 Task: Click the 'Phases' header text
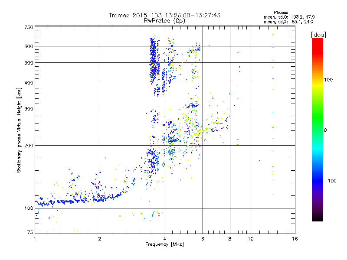point(281,13)
